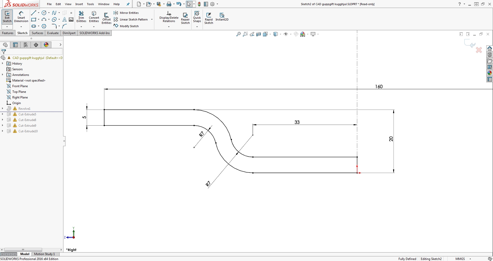Expand the History tree node
The width and height of the screenshot is (493, 261).
click(3, 64)
